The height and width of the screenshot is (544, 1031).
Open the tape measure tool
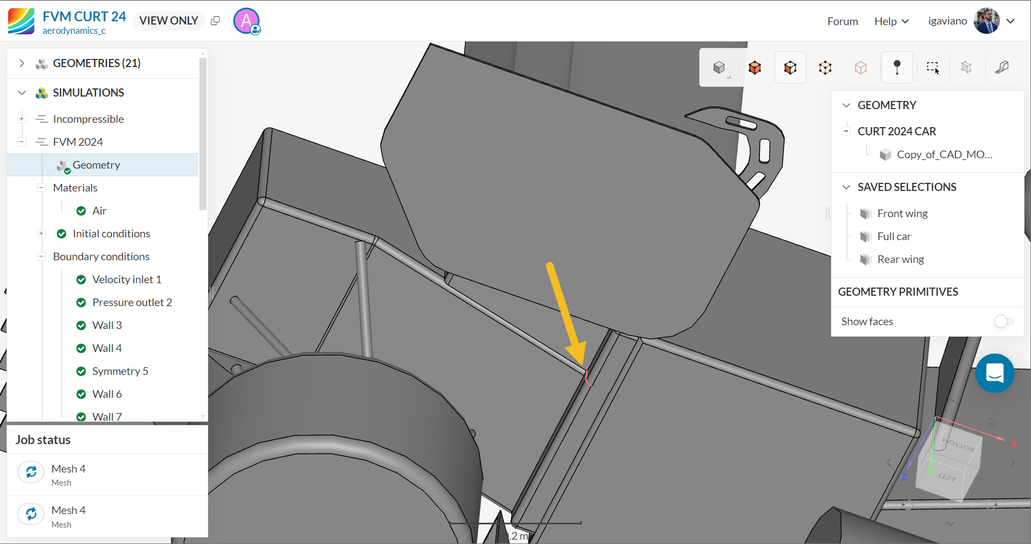[x=1001, y=68]
